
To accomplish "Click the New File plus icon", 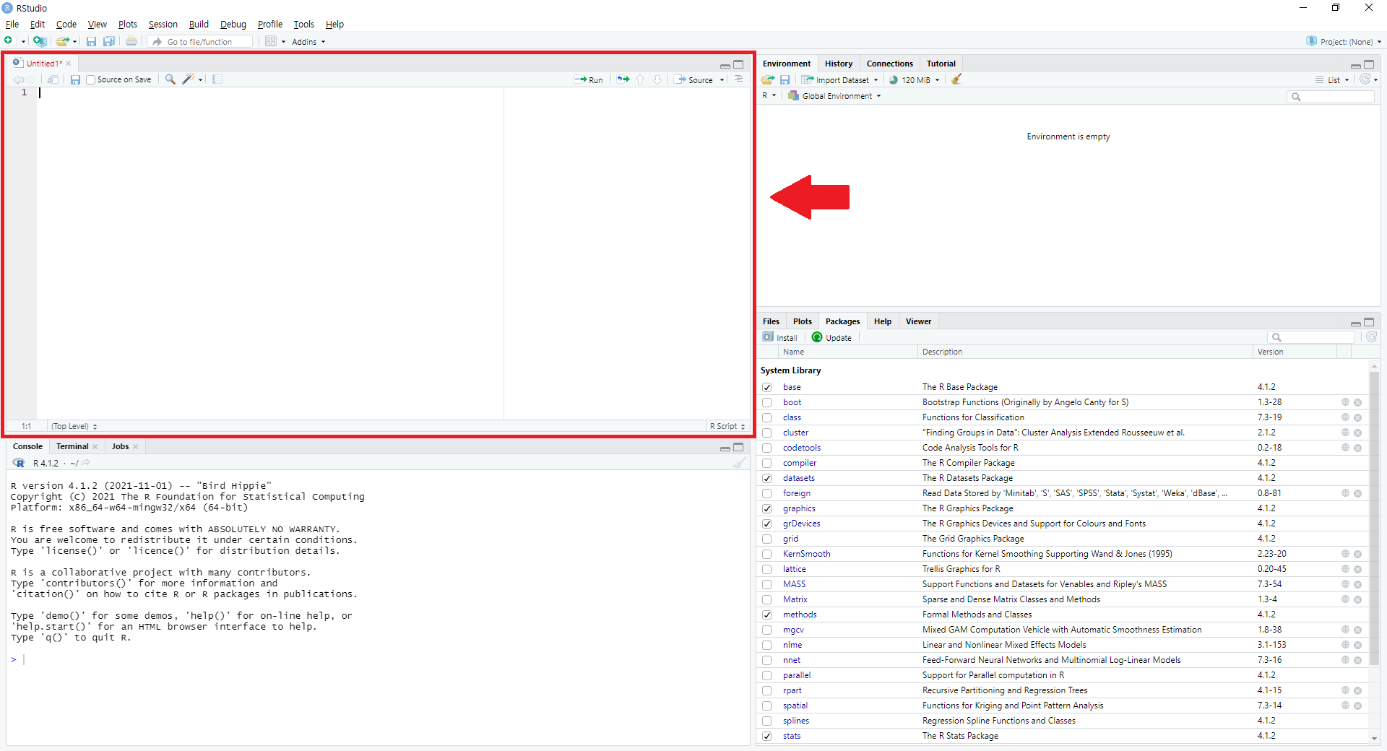I will click(9, 41).
